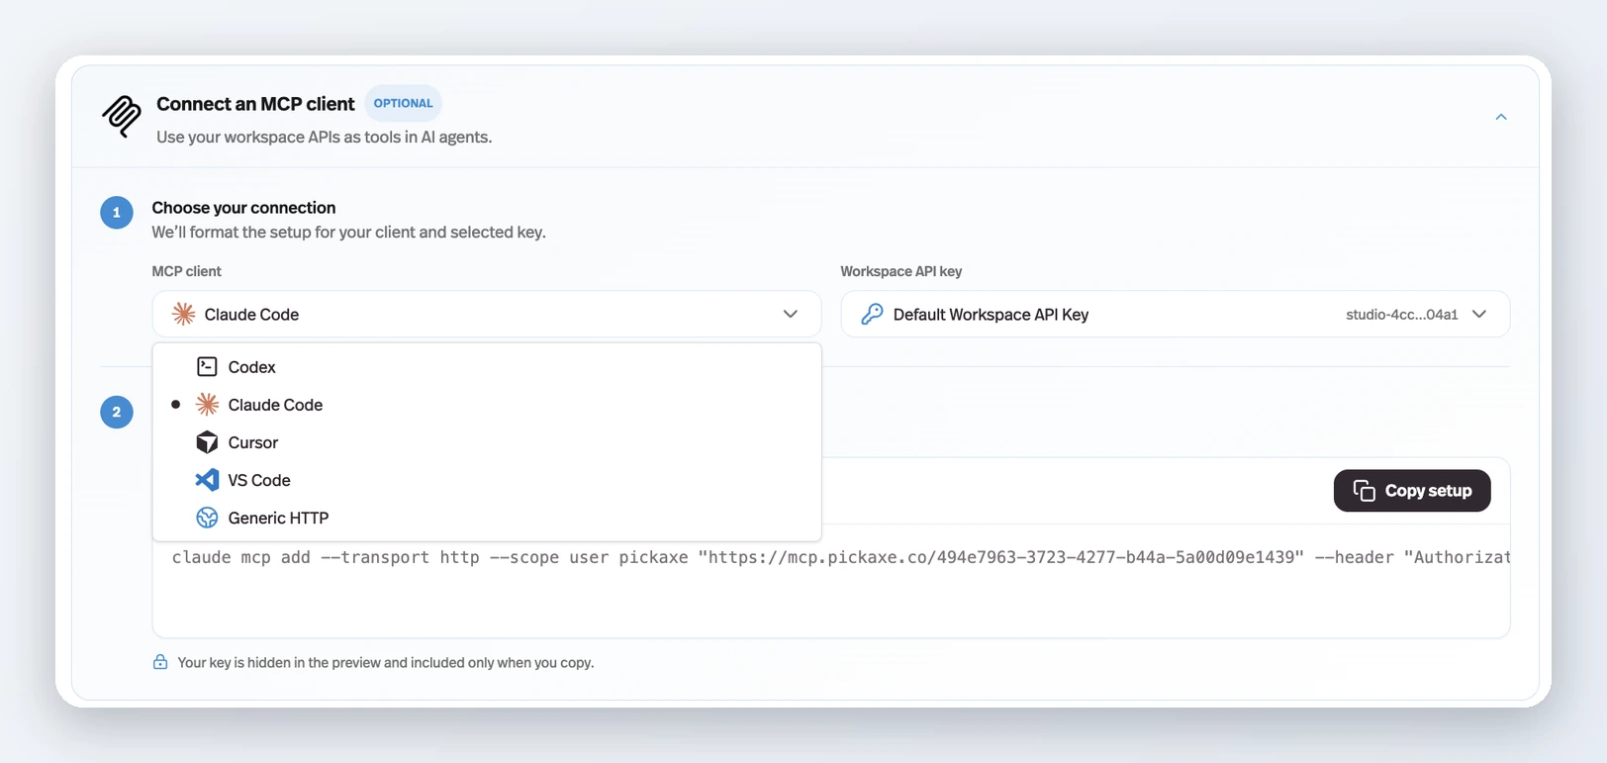1607x763 pixels.
Task: Click the lock icon near the hidden key note
Action: click(160, 662)
